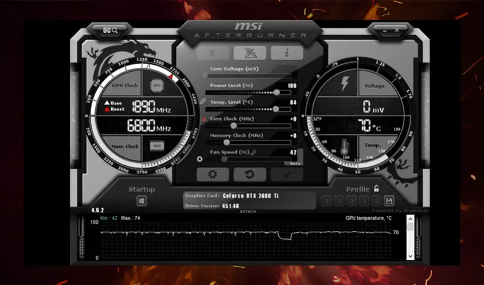
Task: Select profile slot 3
Action: [352, 201]
